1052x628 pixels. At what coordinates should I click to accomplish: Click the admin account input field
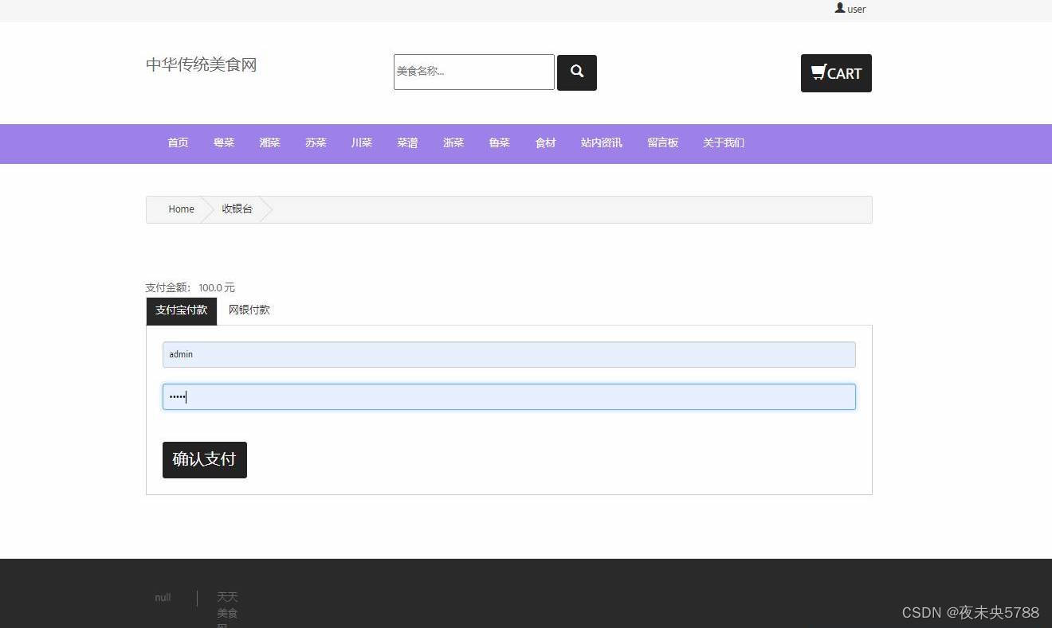pyautogui.click(x=508, y=355)
